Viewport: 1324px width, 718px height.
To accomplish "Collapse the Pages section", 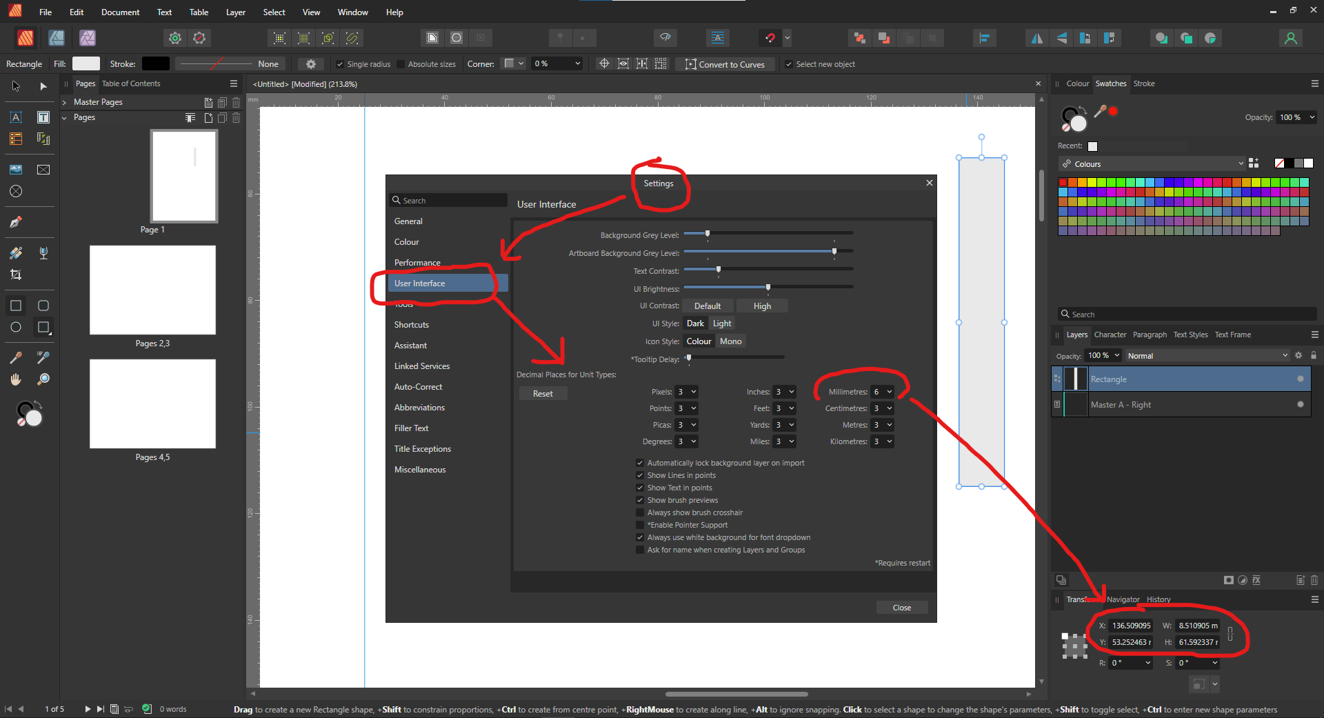I will 64,118.
